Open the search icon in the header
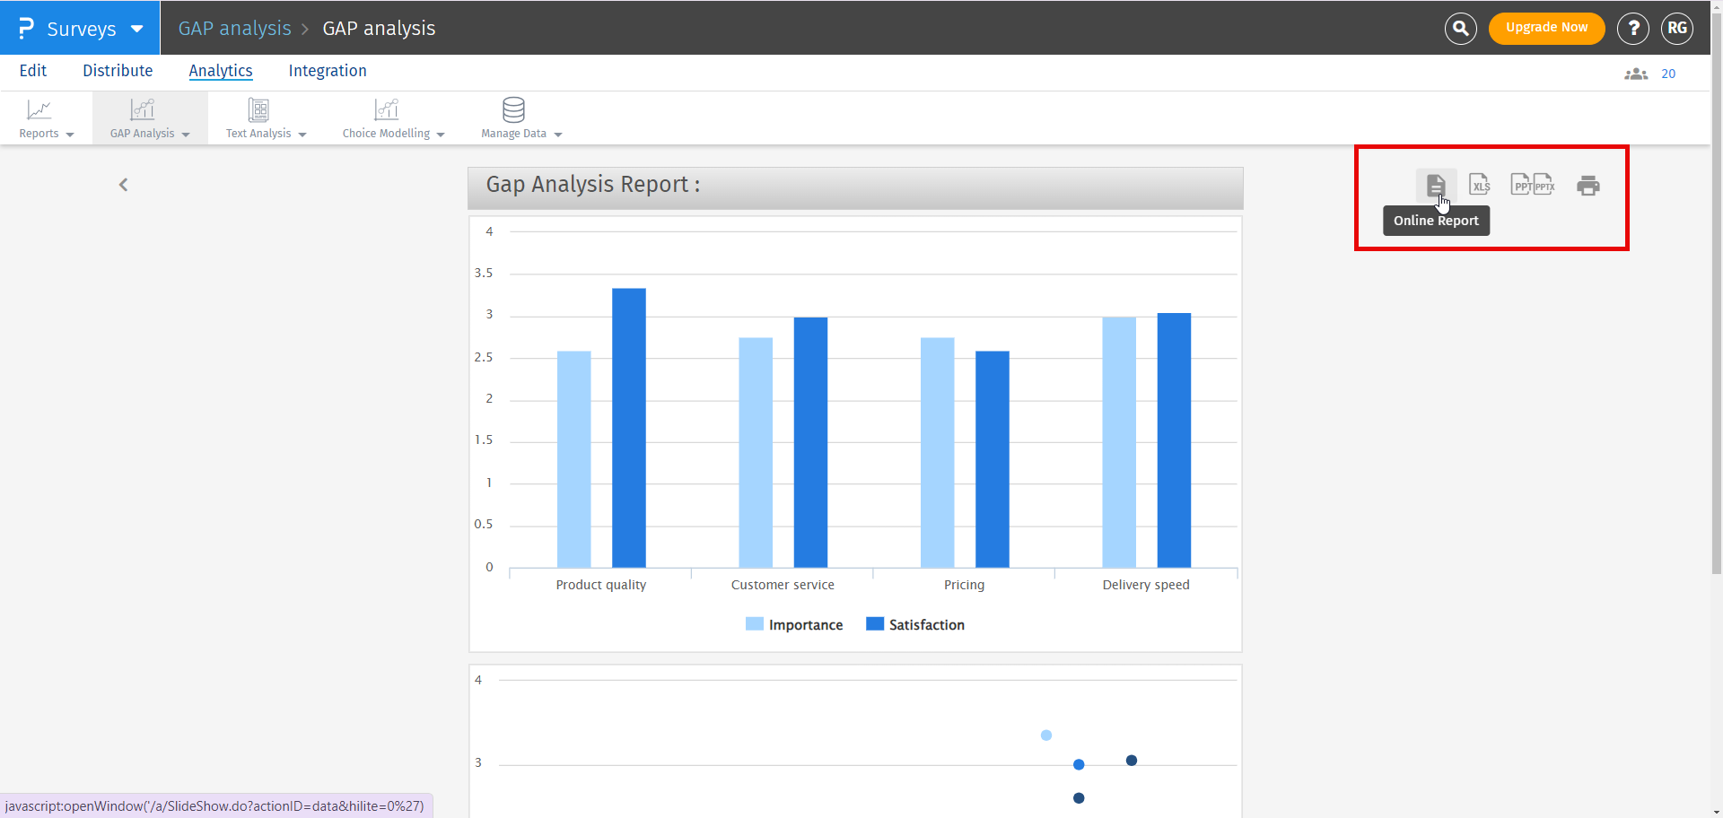This screenshot has height=818, width=1723. pos(1460,28)
